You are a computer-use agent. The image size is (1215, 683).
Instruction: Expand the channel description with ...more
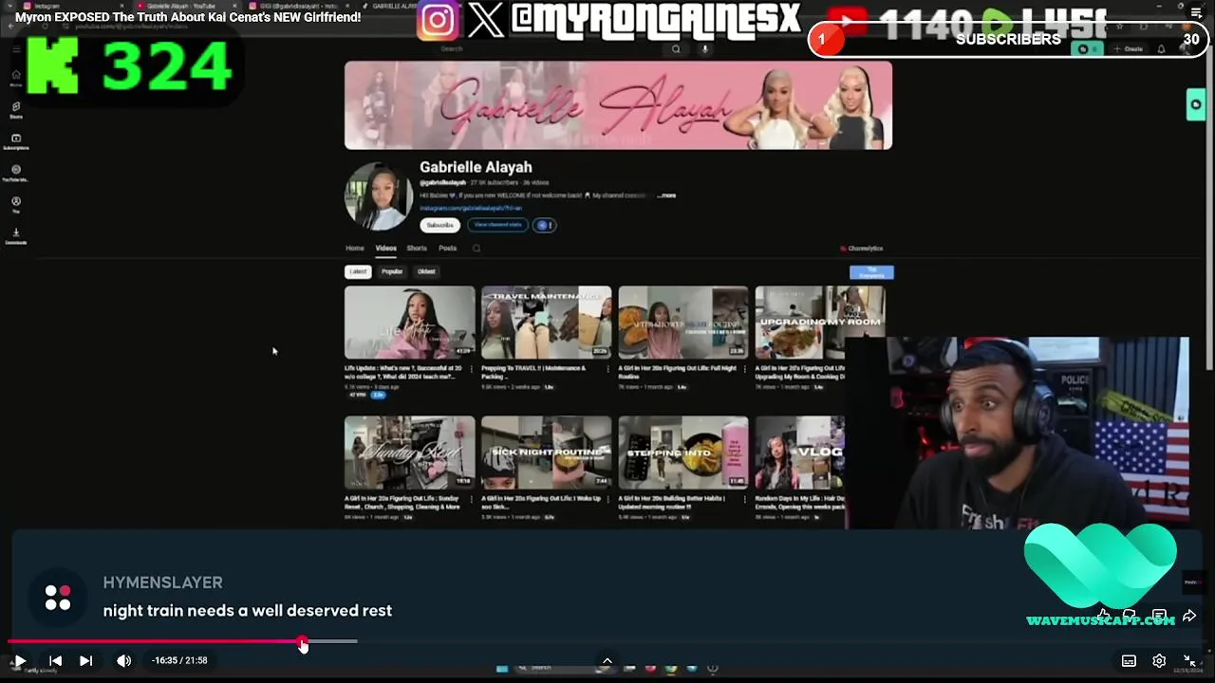tap(667, 195)
